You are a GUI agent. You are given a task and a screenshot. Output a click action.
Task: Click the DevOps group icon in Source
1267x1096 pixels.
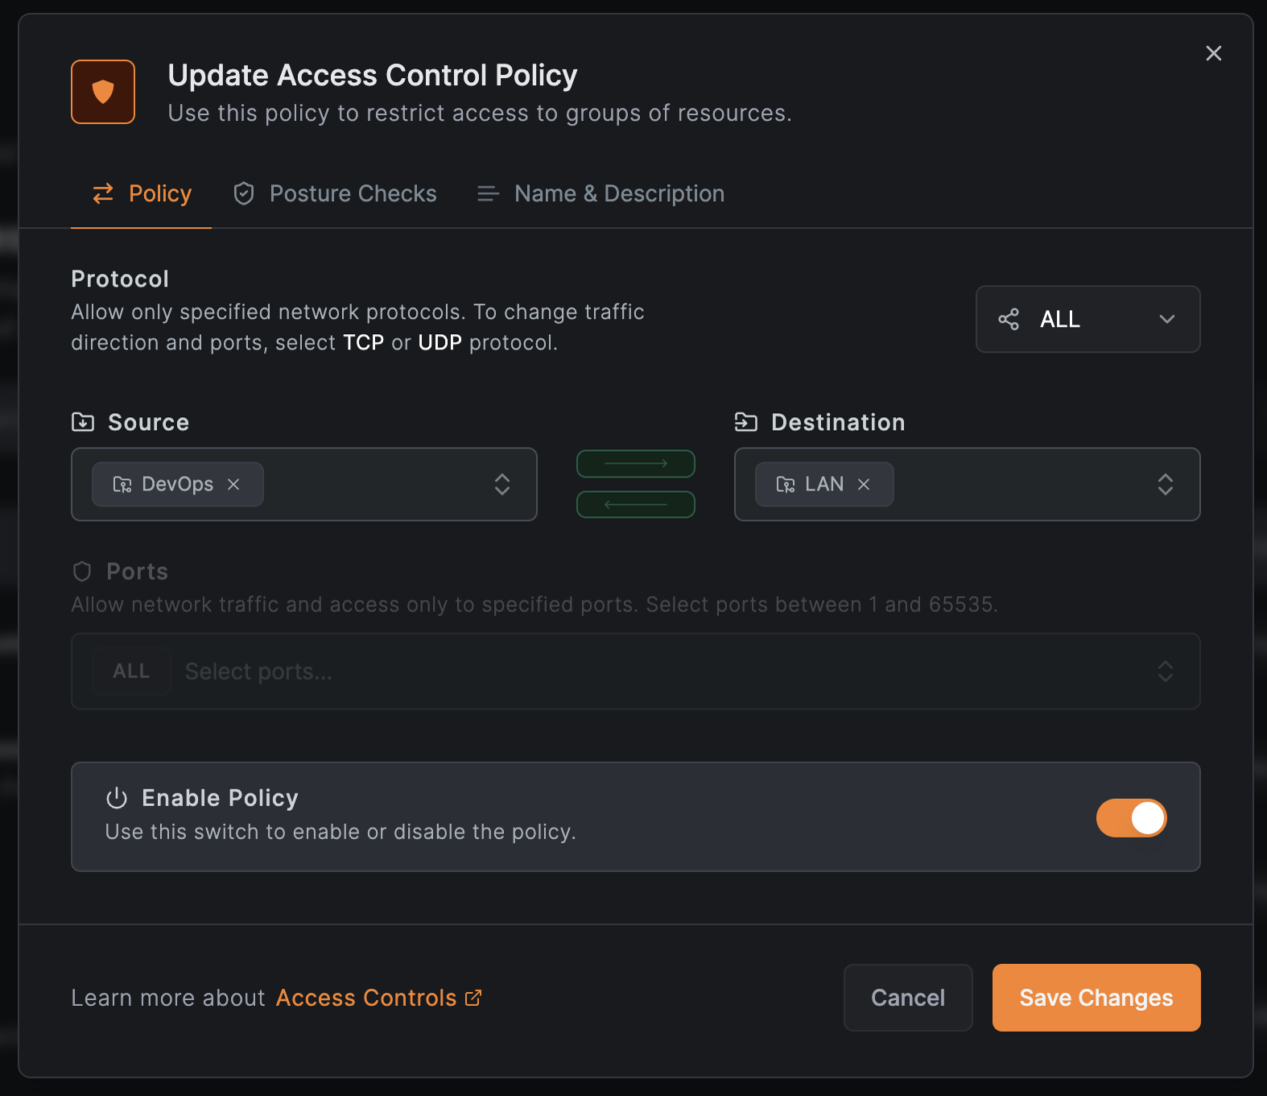pyautogui.click(x=122, y=484)
